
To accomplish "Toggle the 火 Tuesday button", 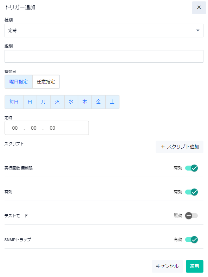I will pos(57,102).
